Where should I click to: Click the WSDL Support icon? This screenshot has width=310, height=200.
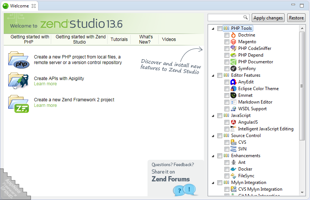tap(233, 109)
